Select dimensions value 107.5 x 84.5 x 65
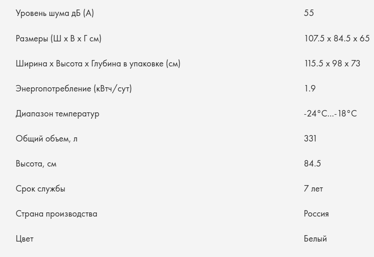 coord(337,39)
